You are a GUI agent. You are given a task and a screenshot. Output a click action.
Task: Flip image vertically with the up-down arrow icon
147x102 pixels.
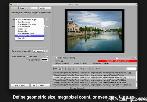84,69
